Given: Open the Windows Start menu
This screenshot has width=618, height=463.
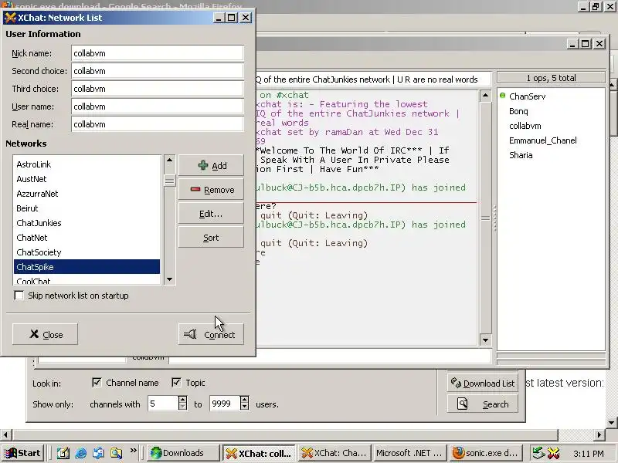Looking at the screenshot, I should click(x=22, y=453).
